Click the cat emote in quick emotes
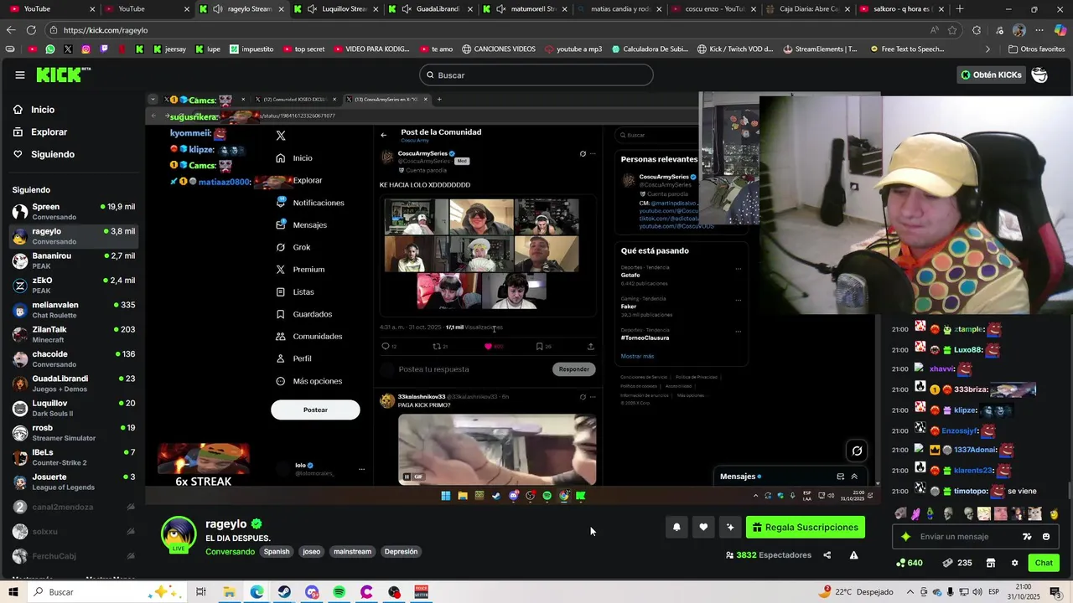The width and height of the screenshot is (1073, 603). 1036,513
